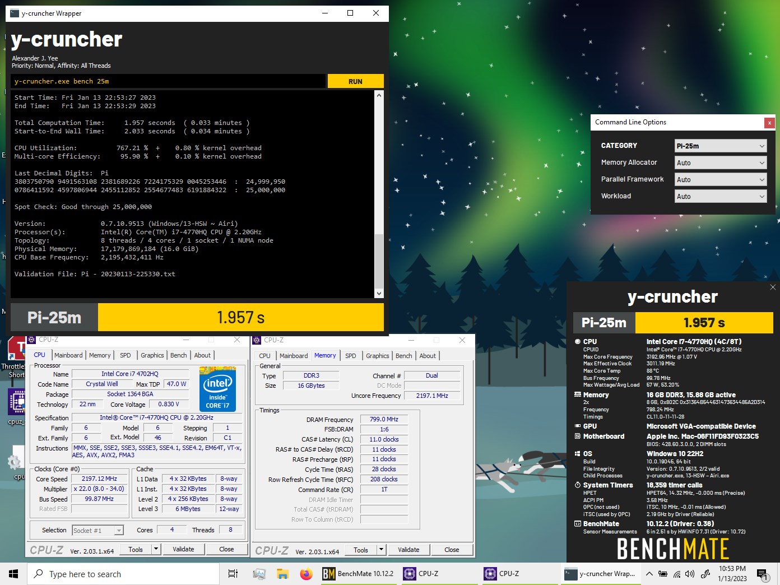Open the notification center icon
Screen dimensions: 780x585
(762, 574)
